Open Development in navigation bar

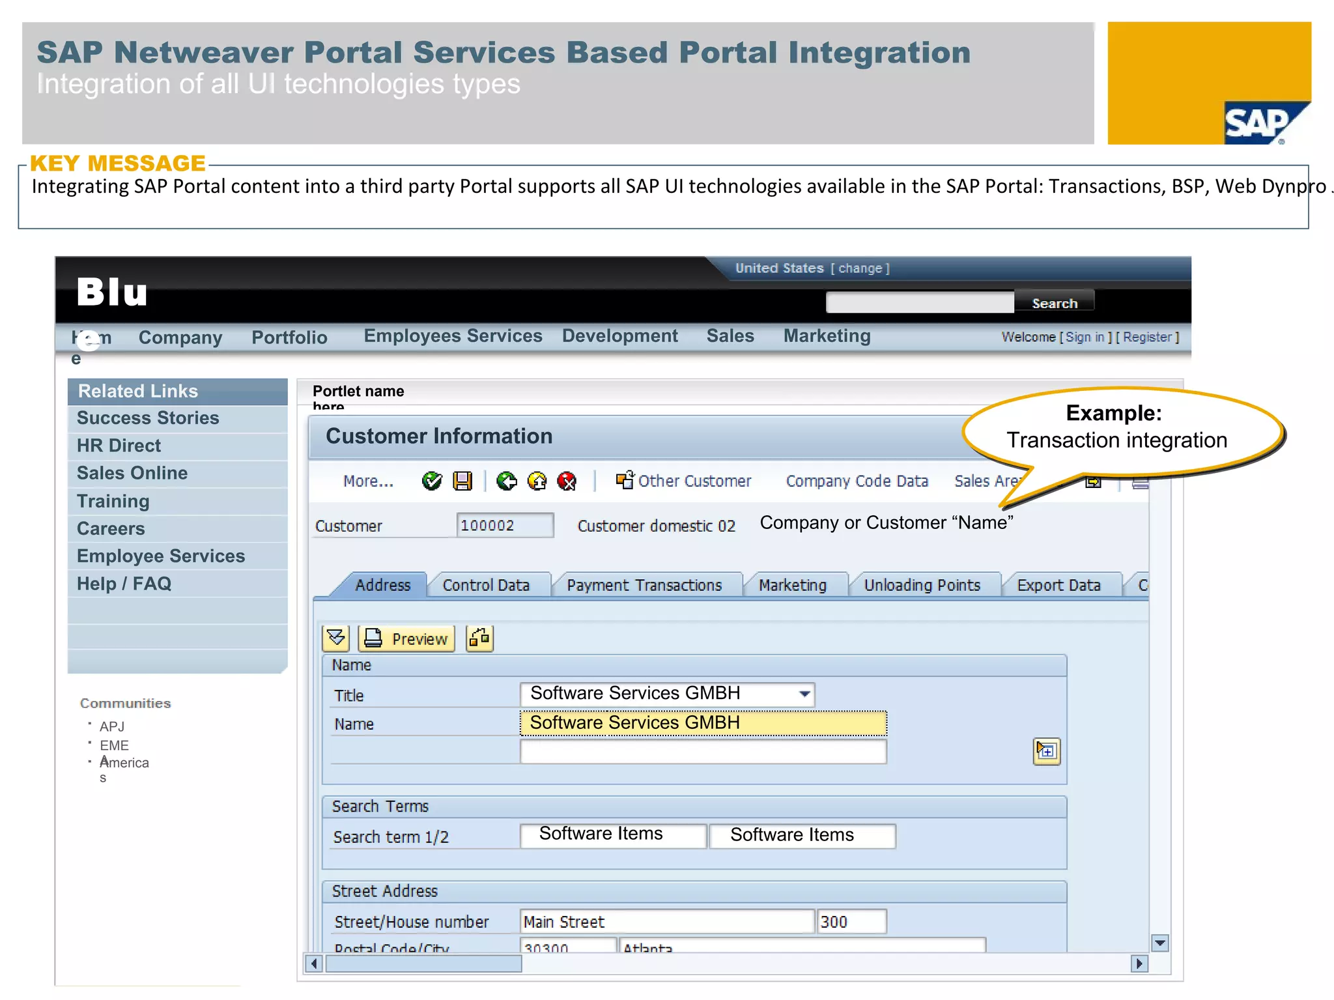point(619,336)
